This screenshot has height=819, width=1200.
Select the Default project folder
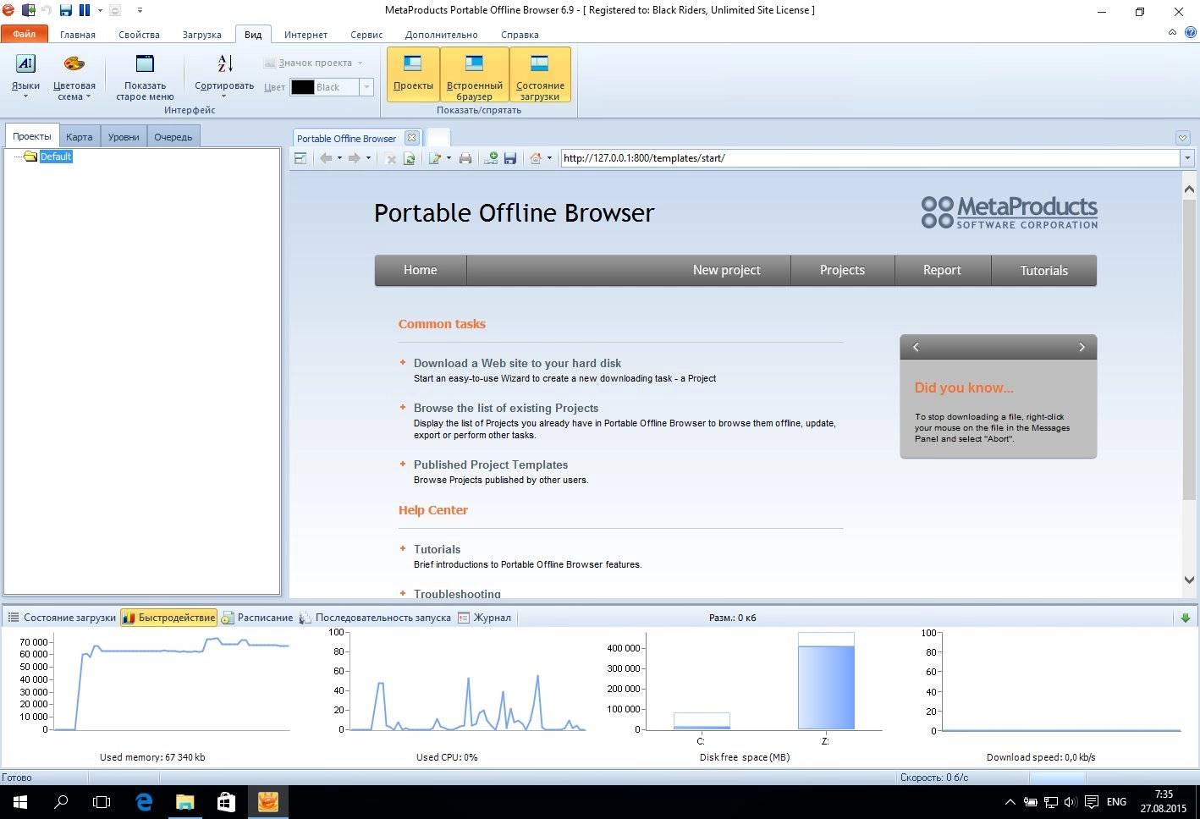click(56, 157)
